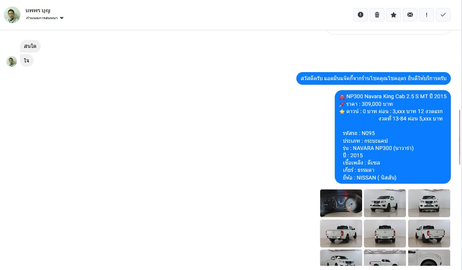Open second-row leftmost rear view photo

point(341,234)
